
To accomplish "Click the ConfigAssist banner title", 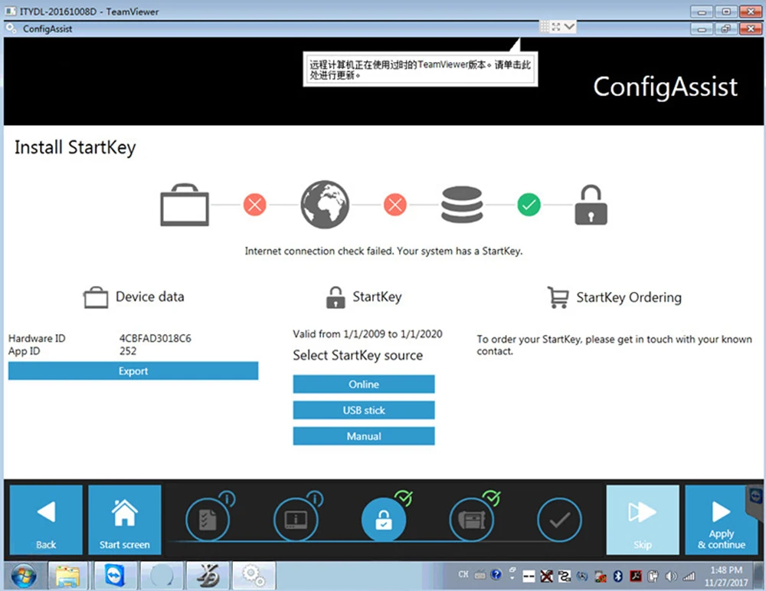I will point(666,87).
